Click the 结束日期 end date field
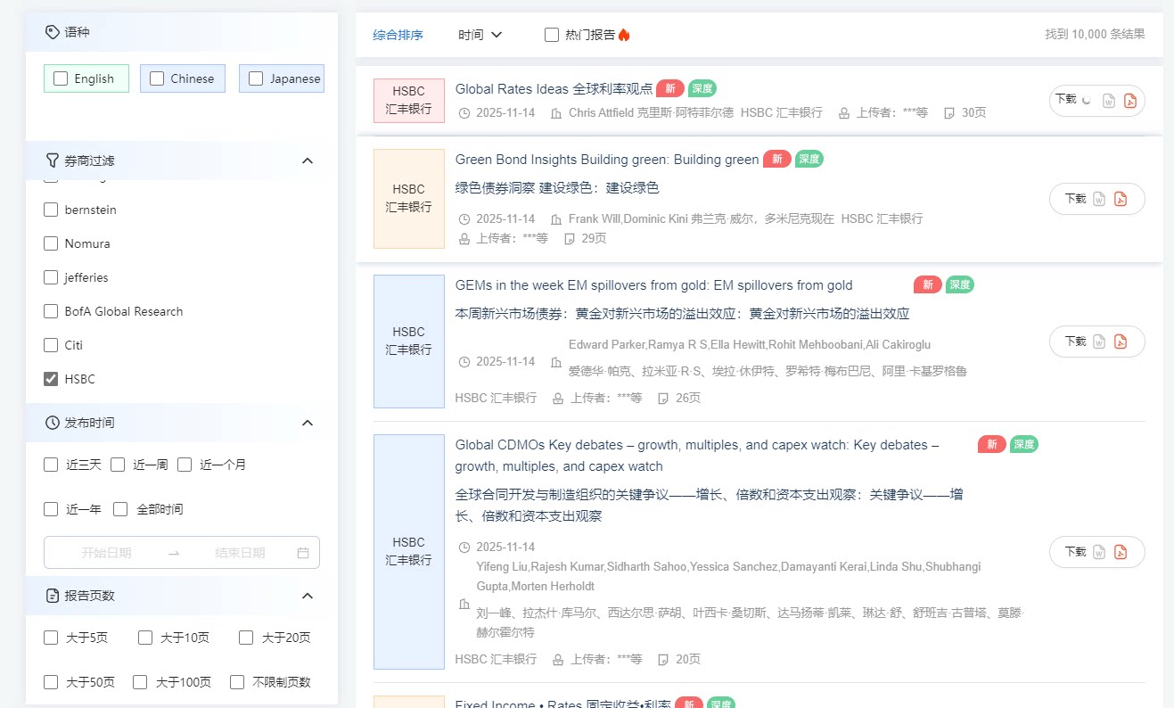Image resolution: width=1174 pixels, height=708 pixels. pos(240,553)
